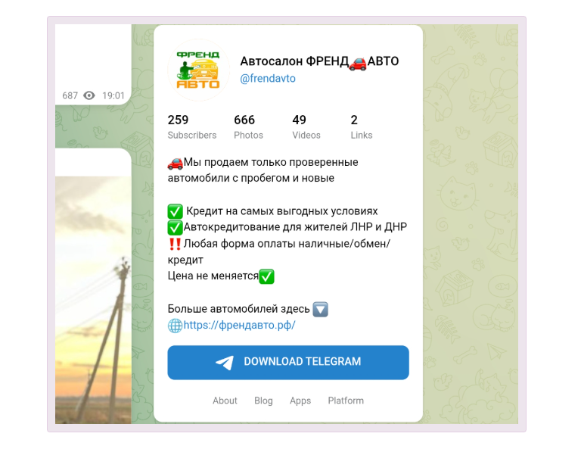Click the blue down-arrow emoji after 'здесь'
Image resolution: width=581 pixels, height=449 pixels.
pyautogui.click(x=320, y=309)
